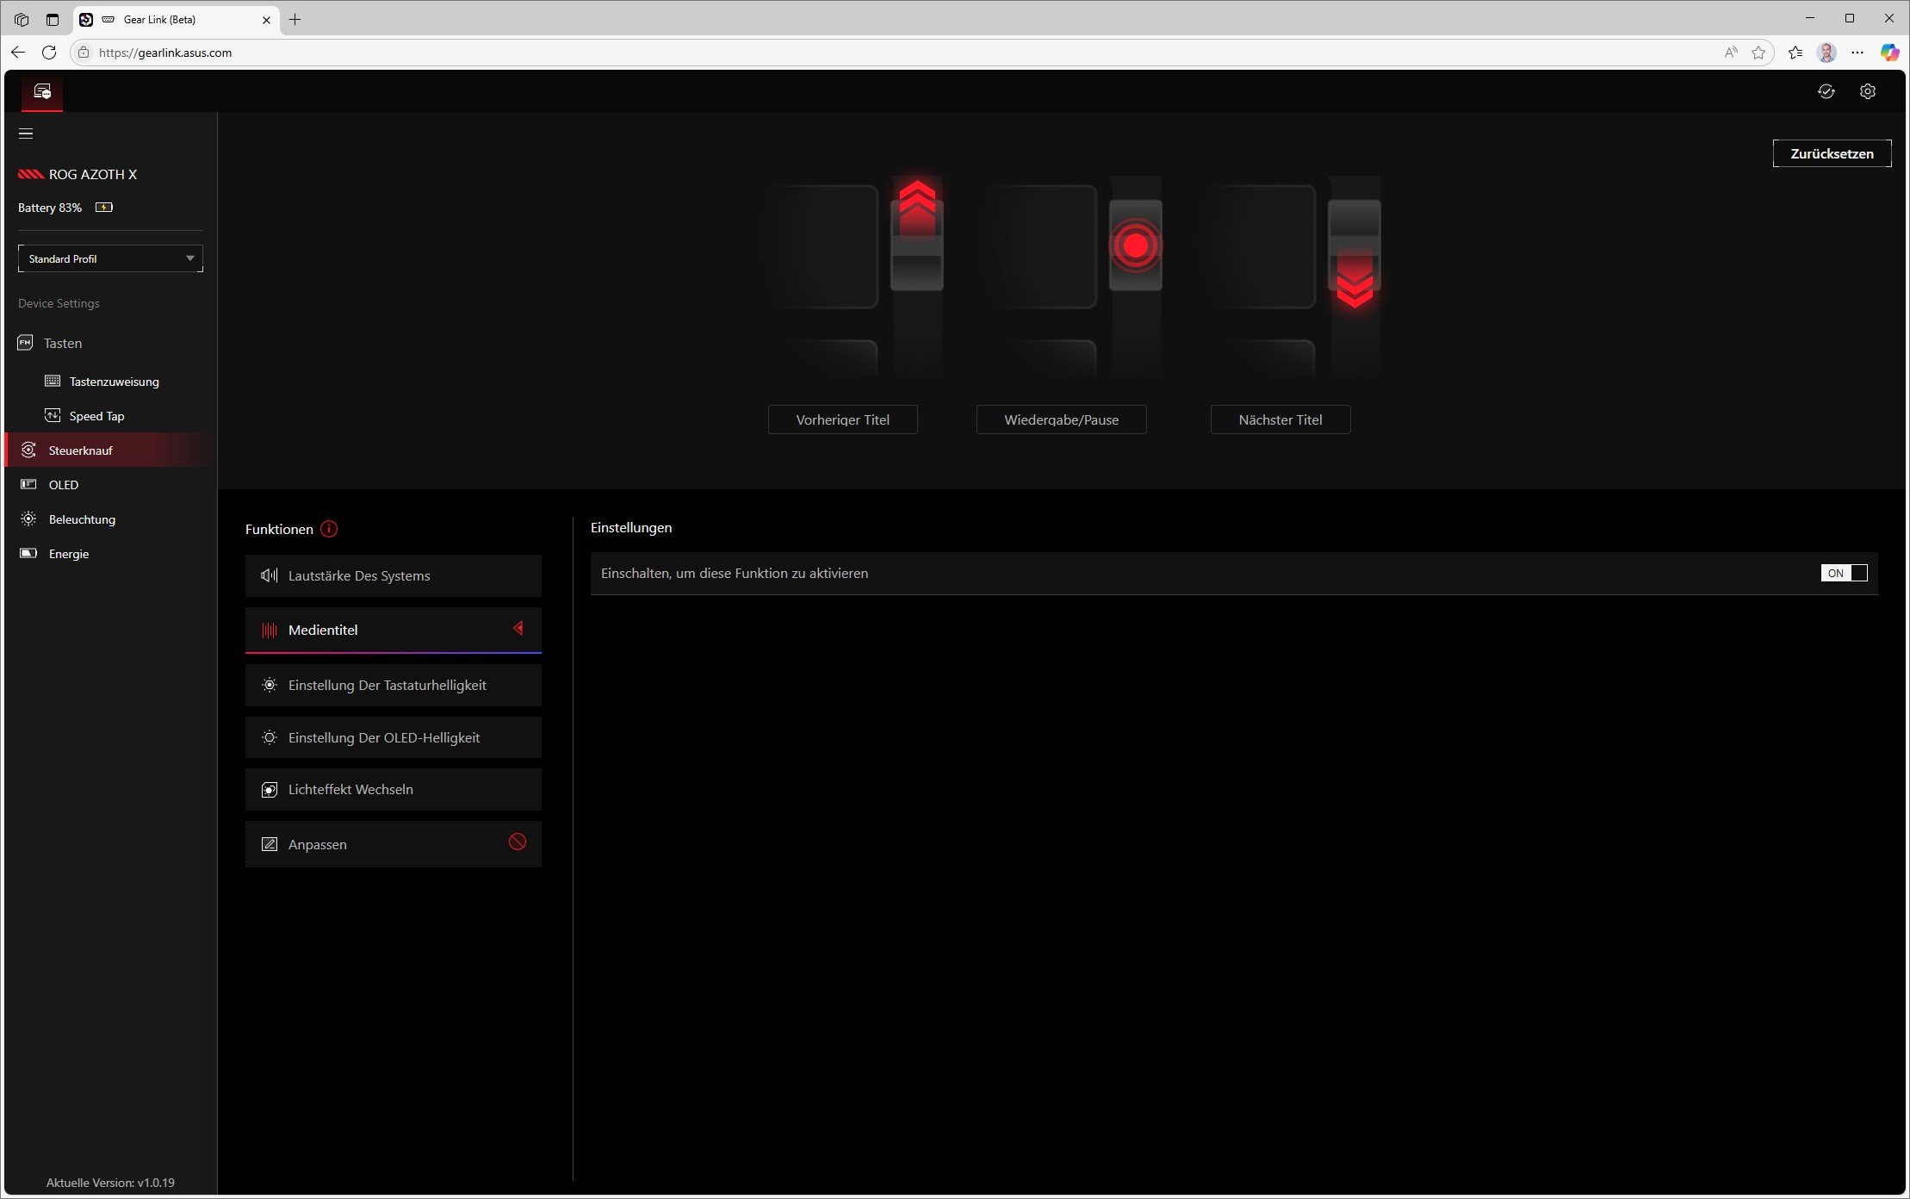This screenshot has height=1199, width=1910.
Task: Click the device manager icon top left
Action: pos(40,91)
